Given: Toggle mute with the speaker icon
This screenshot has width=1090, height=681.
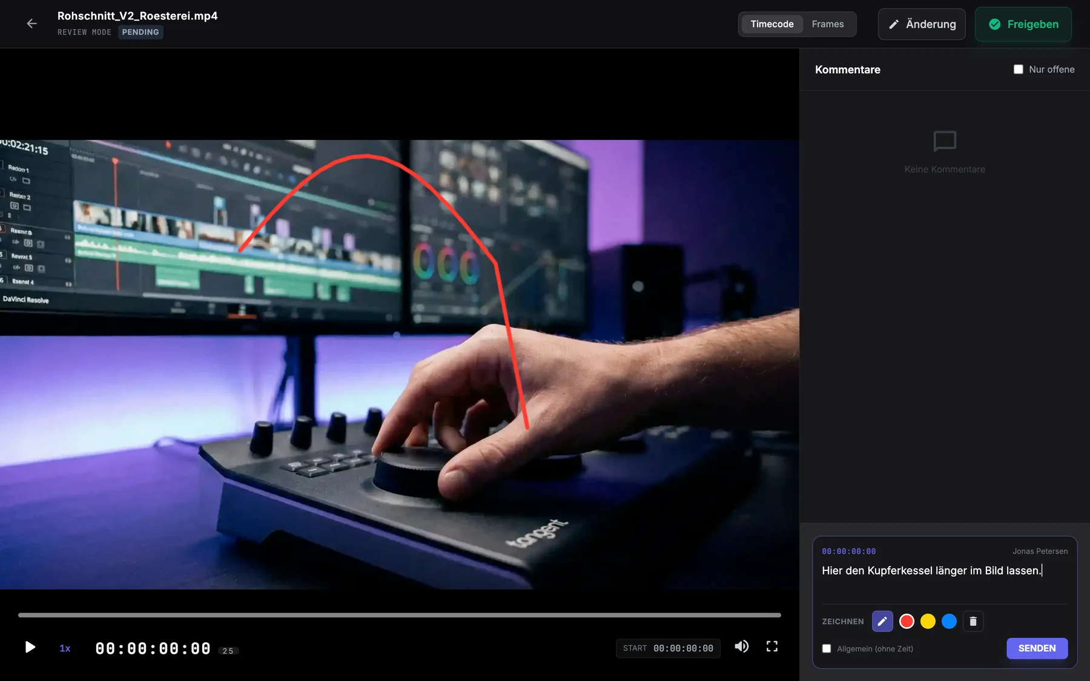Looking at the screenshot, I should (741, 646).
